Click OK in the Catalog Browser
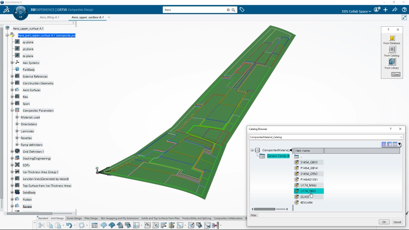Viewport: 409px width, 230px height. pos(384,222)
